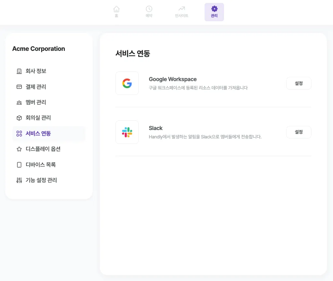
Task: Open 기능 설정 관리 in the sidebar
Action: coord(41,180)
